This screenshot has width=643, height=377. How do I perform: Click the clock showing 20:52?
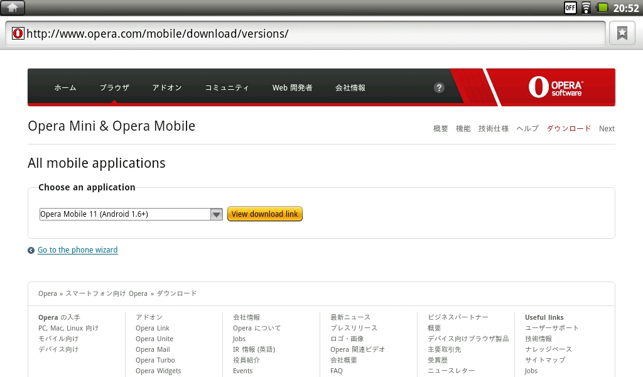click(x=626, y=8)
